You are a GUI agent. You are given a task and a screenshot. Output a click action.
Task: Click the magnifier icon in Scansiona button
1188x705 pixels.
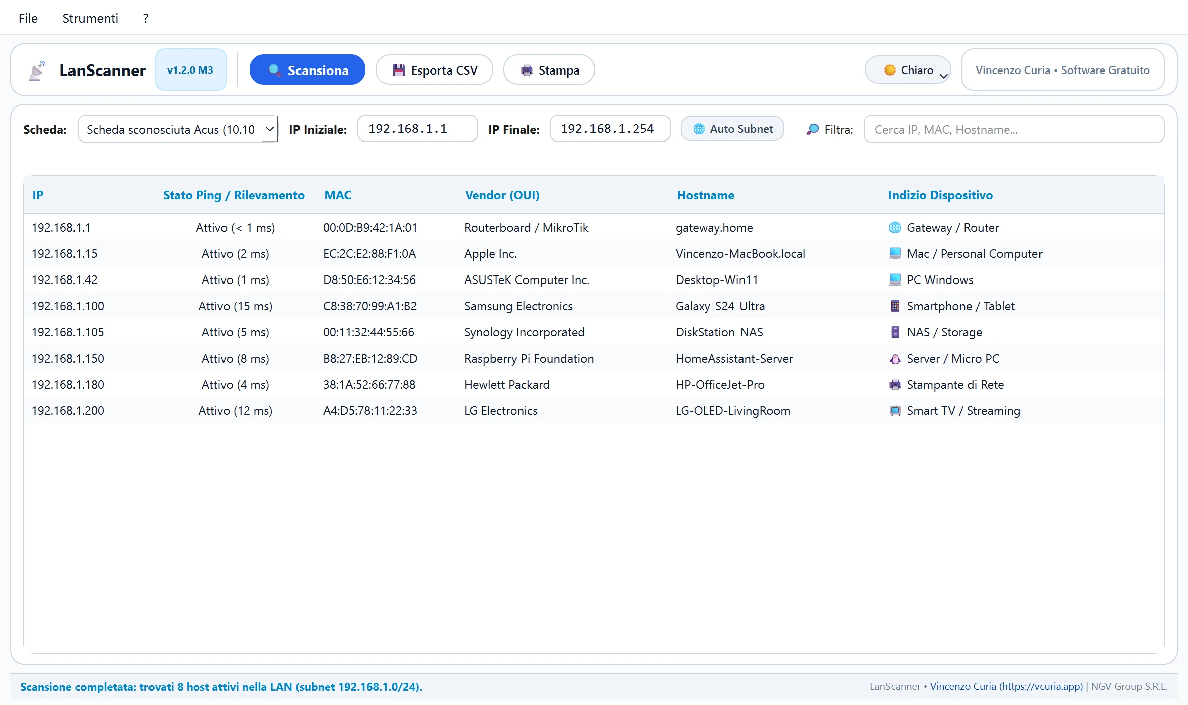pyautogui.click(x=274, y=70)
